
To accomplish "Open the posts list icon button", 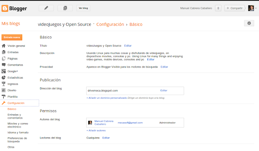I will [65, 8].
